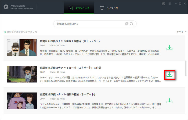Click the year 2005 label

tap(42, 45)
